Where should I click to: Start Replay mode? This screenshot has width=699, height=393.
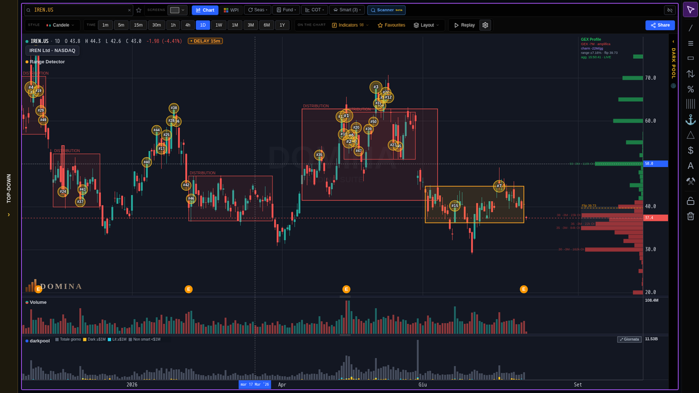(x=464, y=25)
